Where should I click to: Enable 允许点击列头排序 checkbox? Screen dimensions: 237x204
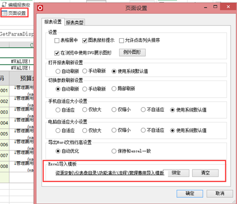[121, 41]
